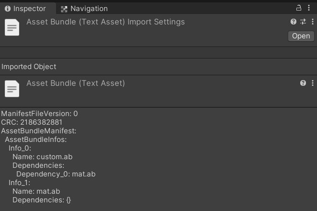Click the Name: custom.ab text
Viewport: 317px width, 211px height.
(x=42, y=157)
